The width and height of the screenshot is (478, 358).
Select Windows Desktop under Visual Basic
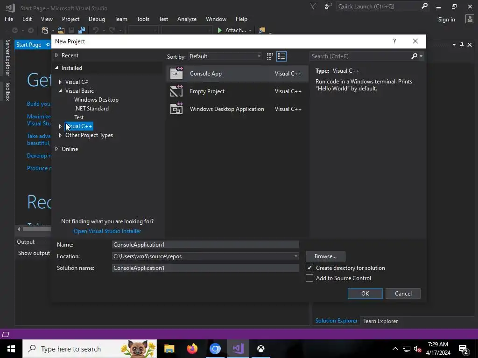pyautogui.click(x=96, y=100)
